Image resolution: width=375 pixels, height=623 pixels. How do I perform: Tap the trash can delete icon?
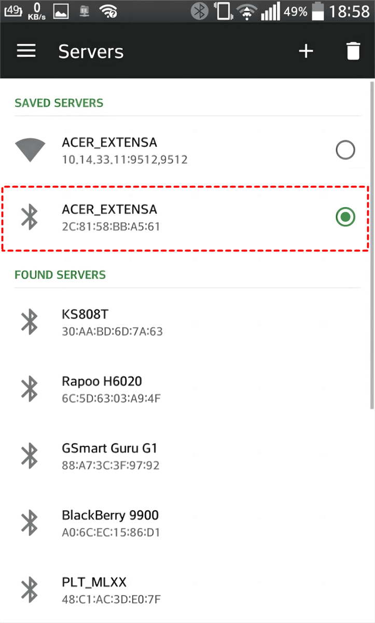coord(353,51)
